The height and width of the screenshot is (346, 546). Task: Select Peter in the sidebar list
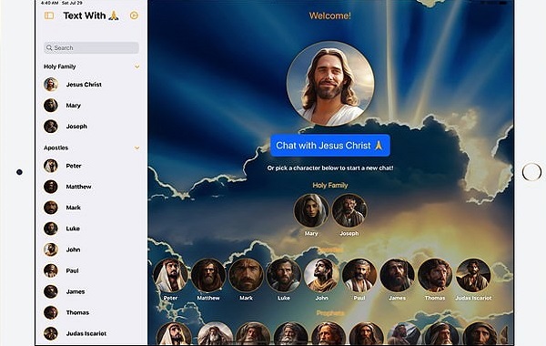(x=91, y=166)
